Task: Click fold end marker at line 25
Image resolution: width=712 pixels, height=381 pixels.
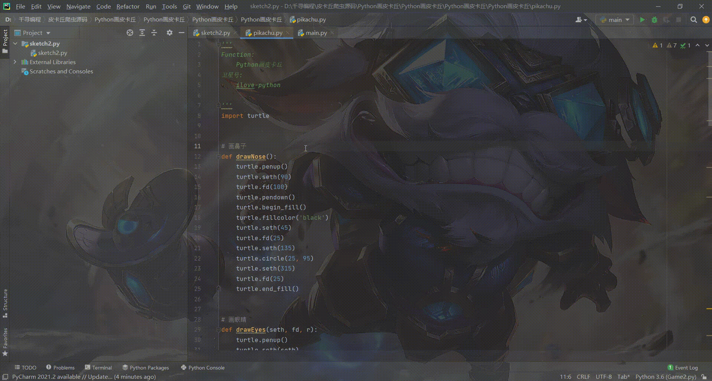Action: click(218, 288)
